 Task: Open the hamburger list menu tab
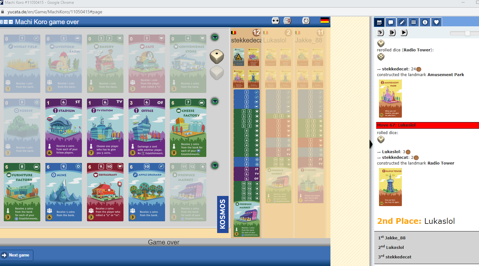[414, 22]
